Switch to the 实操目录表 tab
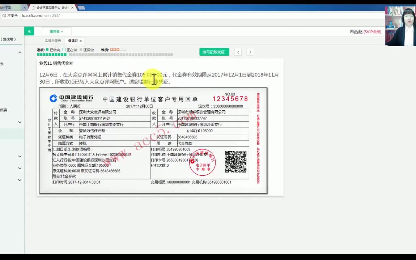 click(52, 41)
